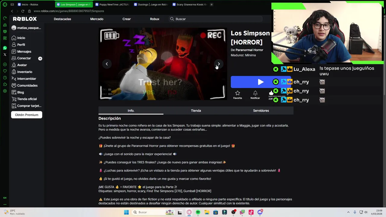Open Destacadas in the Roblox top nav

coord(62,19)
